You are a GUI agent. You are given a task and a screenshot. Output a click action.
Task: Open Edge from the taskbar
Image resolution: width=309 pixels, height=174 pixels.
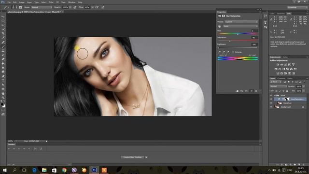click(34, 170)
